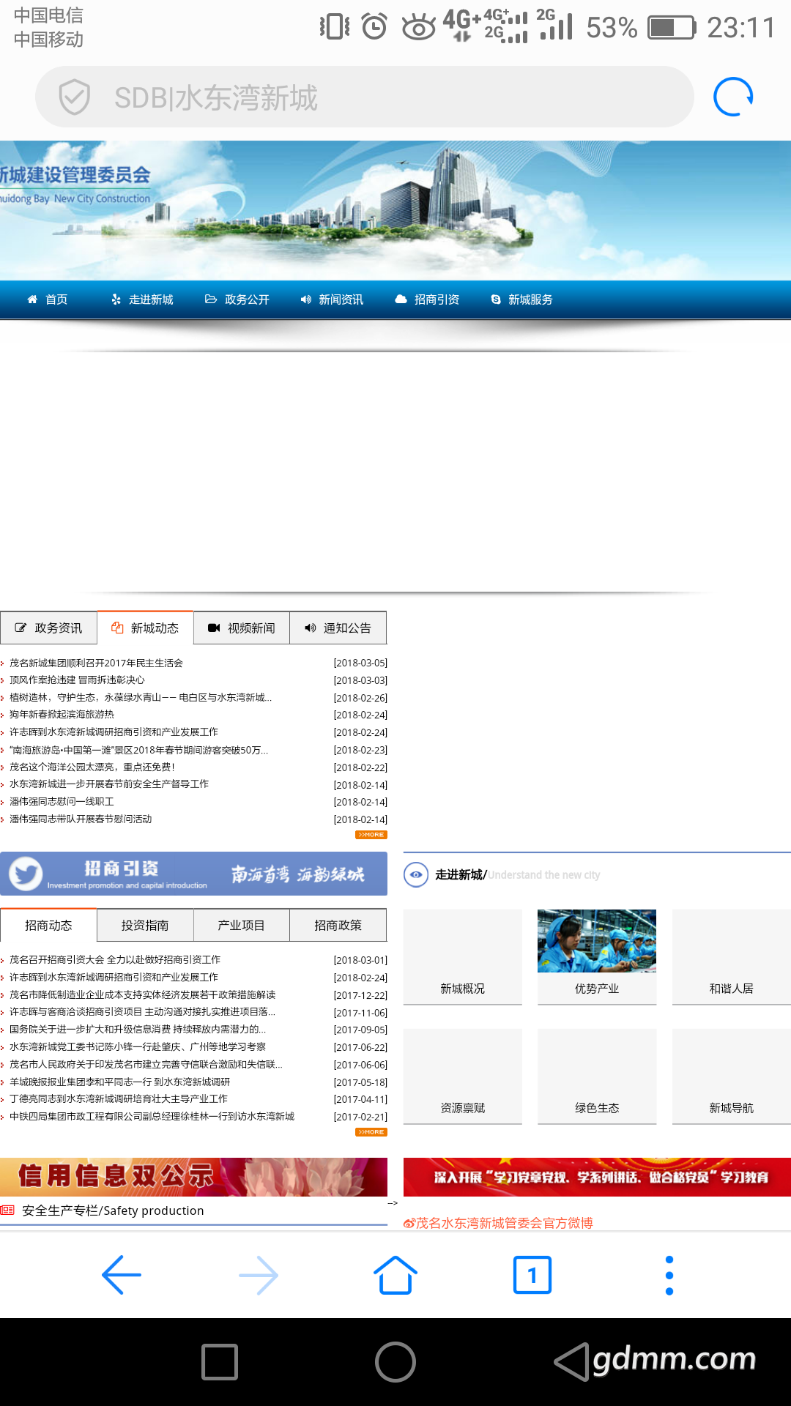This screenshot has height=1406, width=791.
Task: Click the home icon beside 首页
Action: 31,300
